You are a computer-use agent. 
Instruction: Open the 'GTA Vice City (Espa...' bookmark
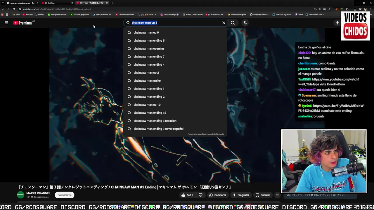(282, 15)
